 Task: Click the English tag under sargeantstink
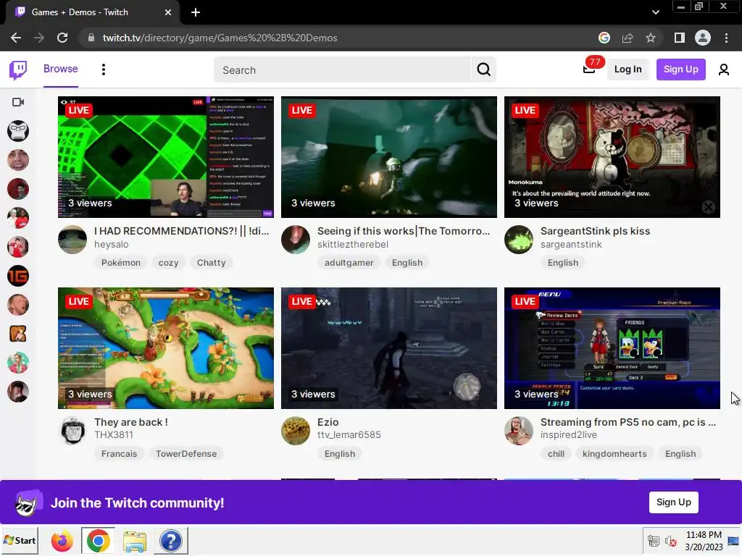562,262
